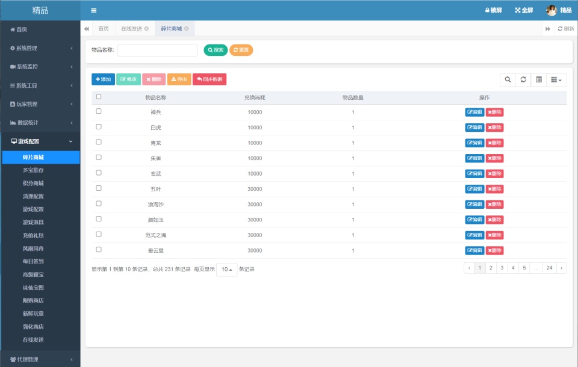Expand the 系统管理 sidebar menu

40,48
